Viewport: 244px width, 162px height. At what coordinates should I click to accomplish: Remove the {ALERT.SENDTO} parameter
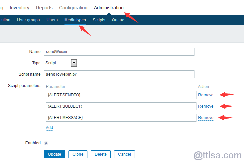click(206, 95)
